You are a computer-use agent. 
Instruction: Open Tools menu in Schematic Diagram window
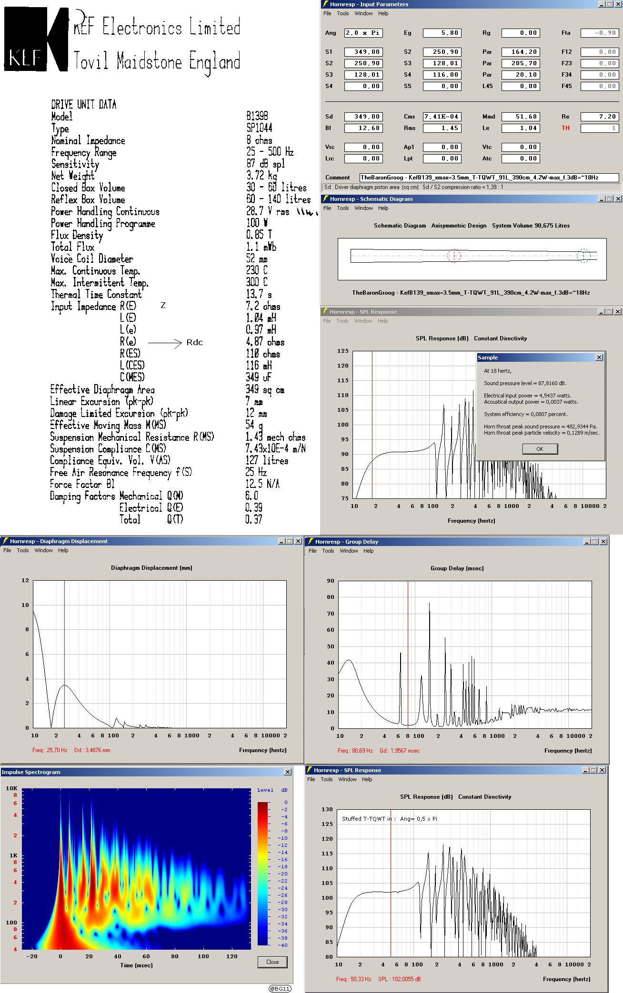click(343, 208)
